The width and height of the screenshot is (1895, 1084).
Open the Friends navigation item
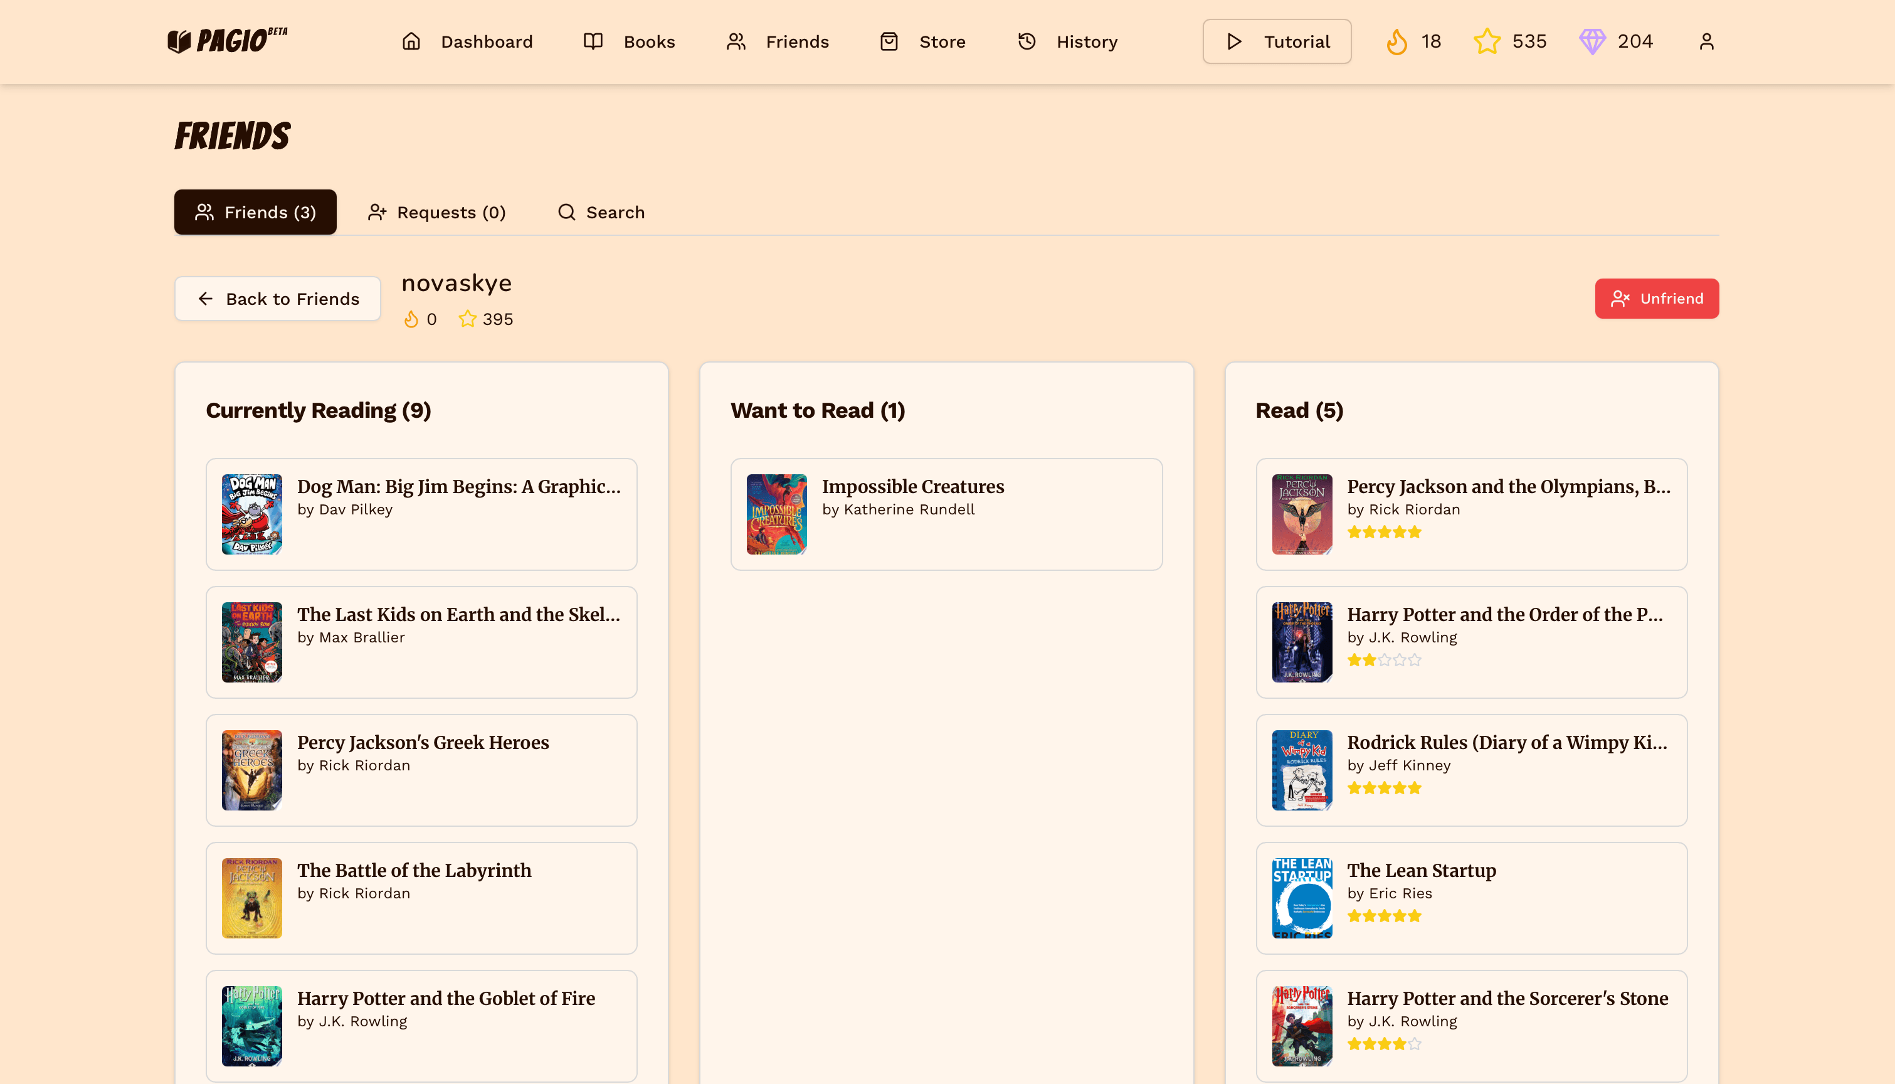pyautogui.click(x=778, y=41)
